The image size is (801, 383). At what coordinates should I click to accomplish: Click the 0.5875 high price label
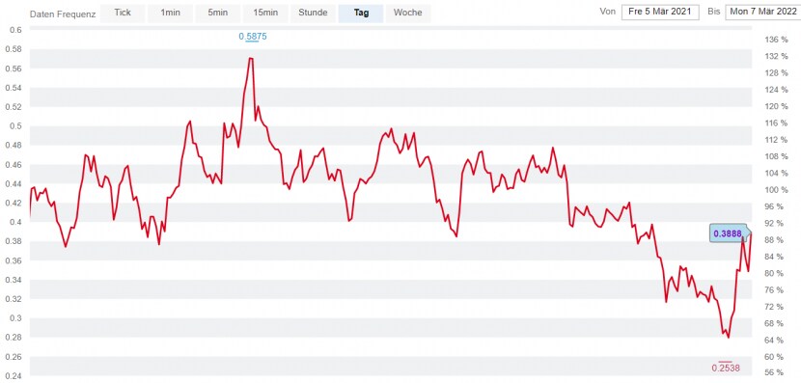(253, 37)
